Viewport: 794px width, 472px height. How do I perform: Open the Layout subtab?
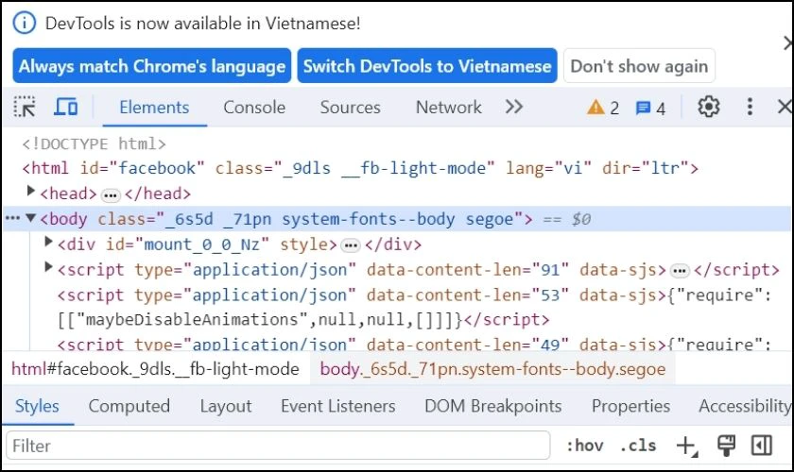coord(226,406)
